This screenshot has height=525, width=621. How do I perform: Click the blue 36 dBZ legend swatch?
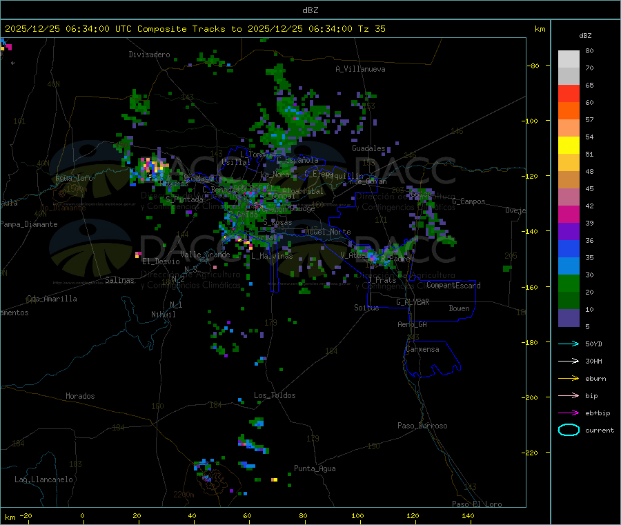pyautogui.click(x=569, y=248)
